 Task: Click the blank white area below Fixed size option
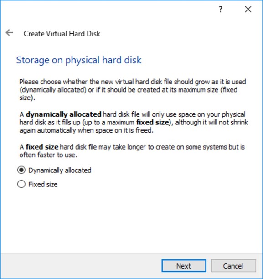(x=131, y=221)
